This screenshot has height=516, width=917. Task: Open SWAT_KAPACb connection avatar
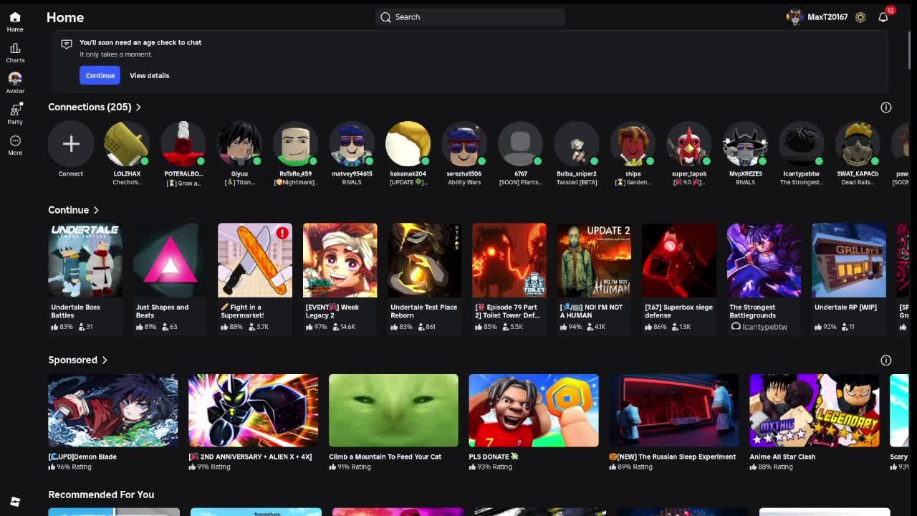coord(858,144)
